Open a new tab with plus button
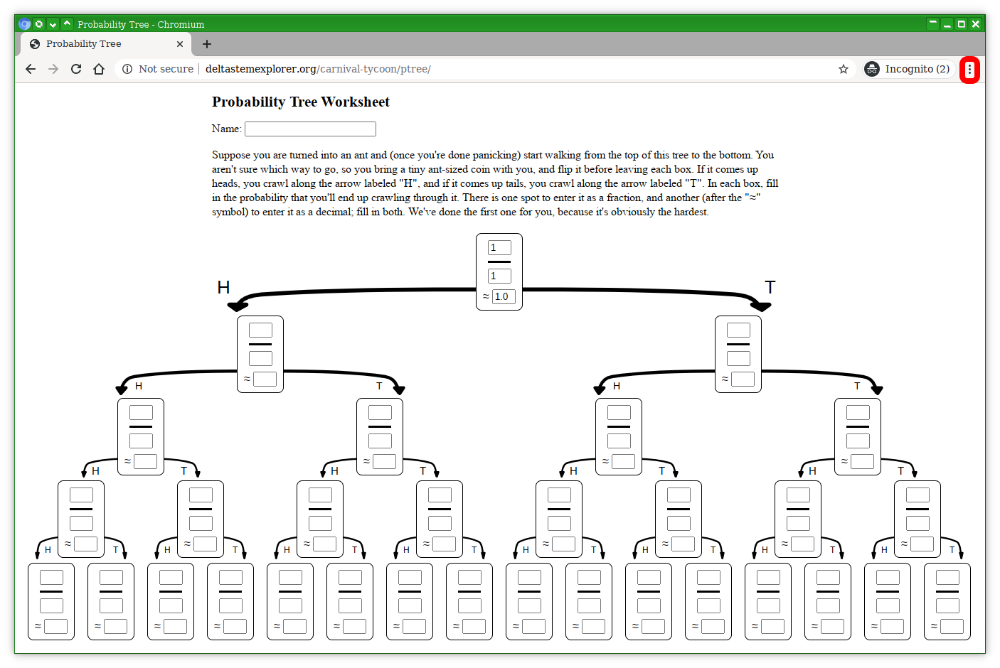 pyautogui.click(x=207, y=44)
